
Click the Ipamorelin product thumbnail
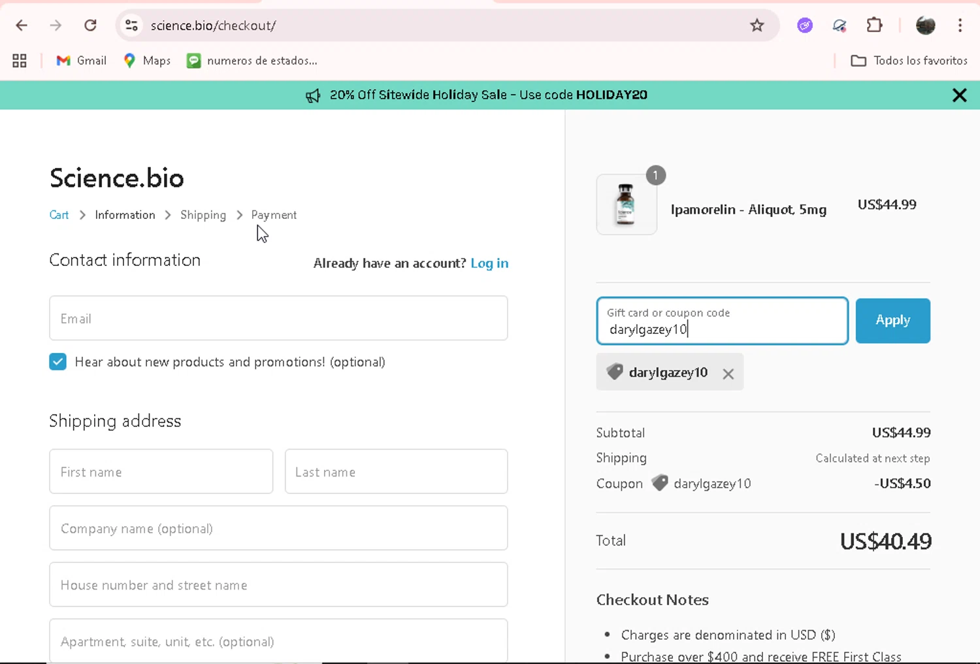click(x=627, y=205)
